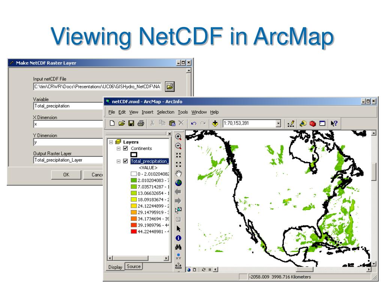This screenshot has width=384, height=288.
Task: Collapse the Total_precipitation layer node
Action: 118,161
